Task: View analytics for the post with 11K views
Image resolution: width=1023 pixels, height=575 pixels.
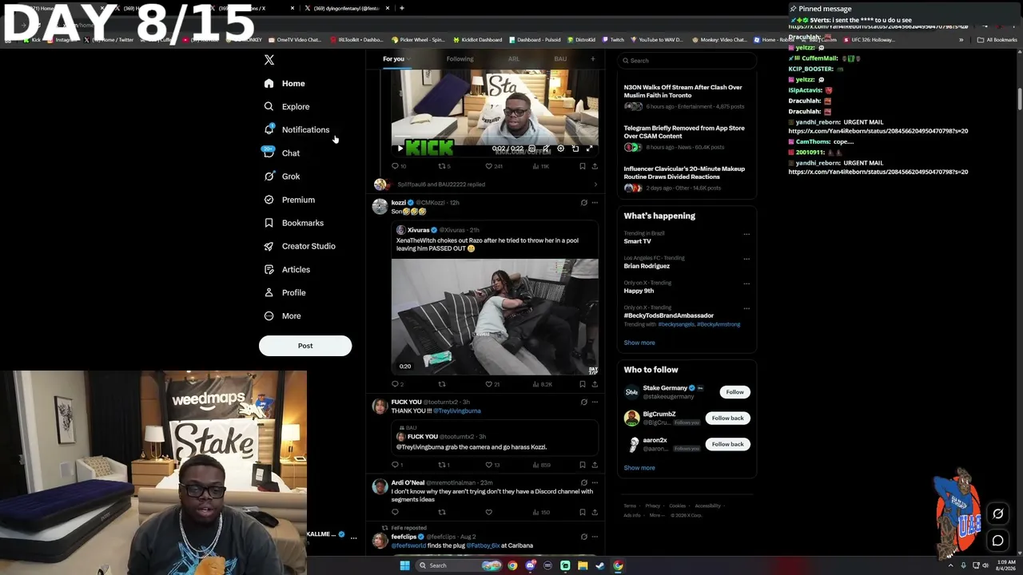Action: pyautogui.click(x=540, y=166)
